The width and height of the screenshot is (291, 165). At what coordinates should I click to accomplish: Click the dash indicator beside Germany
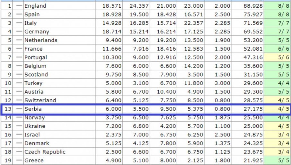(19, 32)
